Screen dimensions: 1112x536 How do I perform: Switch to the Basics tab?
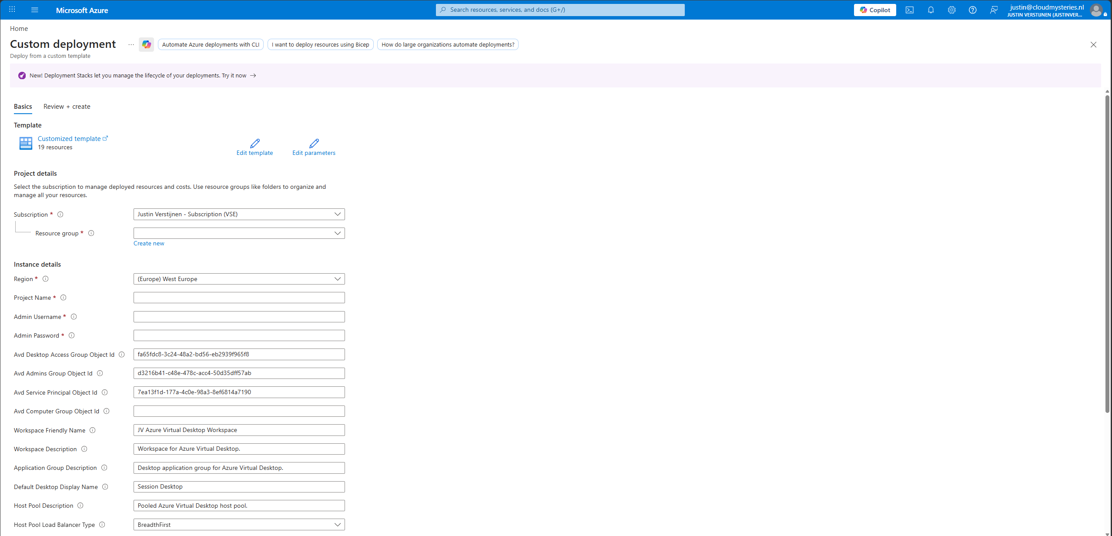23,107
